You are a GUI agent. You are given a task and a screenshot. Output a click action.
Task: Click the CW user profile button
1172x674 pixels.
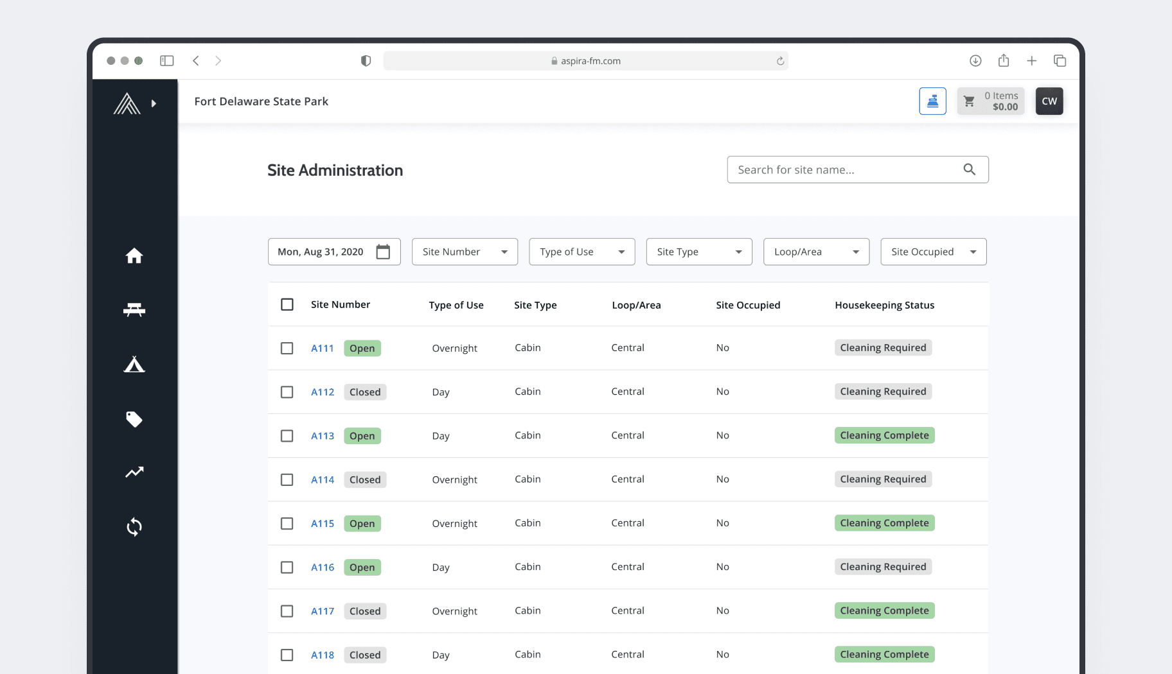1049,101
